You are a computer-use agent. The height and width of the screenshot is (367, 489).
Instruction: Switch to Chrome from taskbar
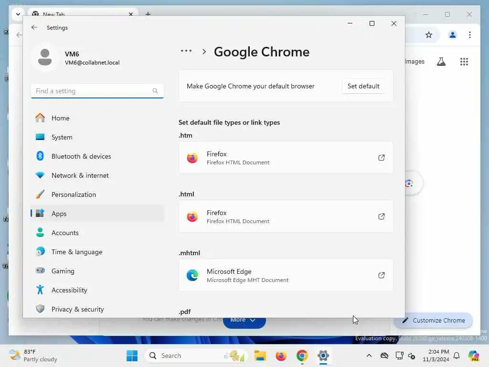click(302, 356)
